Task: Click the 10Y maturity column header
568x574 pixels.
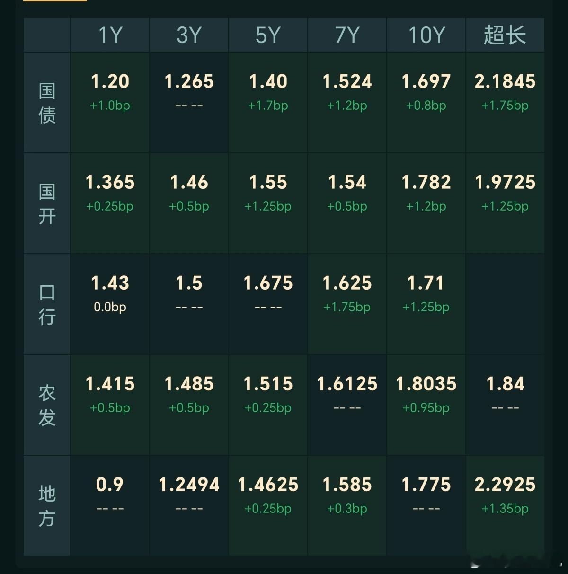Action: pyautogui.click(x=426, y=35)
